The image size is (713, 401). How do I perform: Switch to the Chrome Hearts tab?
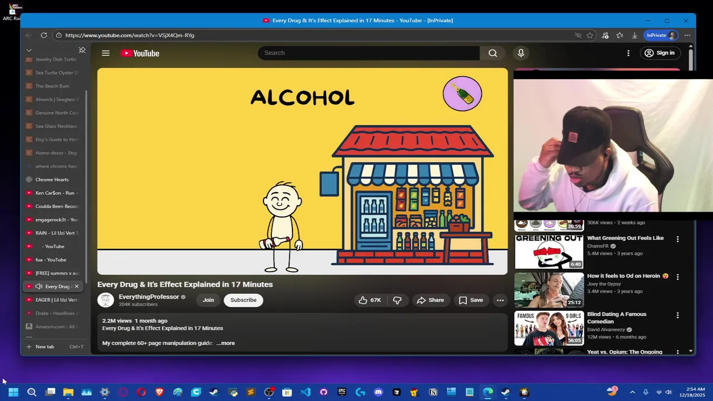[54, 179]
